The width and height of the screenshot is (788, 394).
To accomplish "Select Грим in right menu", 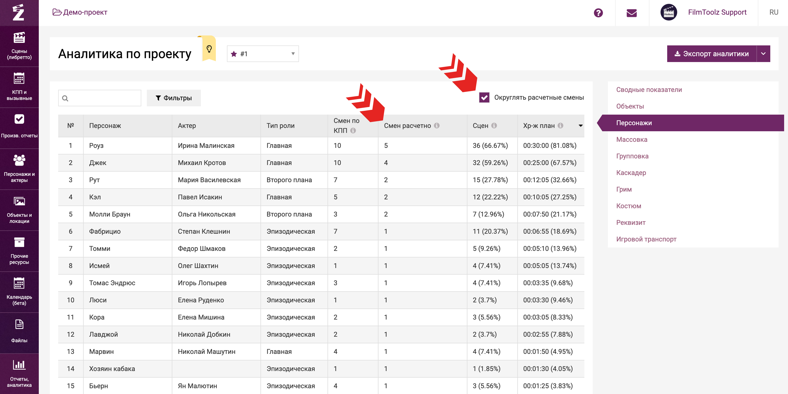I will (x=624, y=189).
